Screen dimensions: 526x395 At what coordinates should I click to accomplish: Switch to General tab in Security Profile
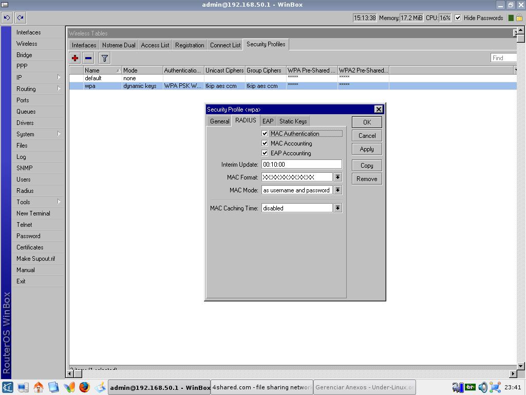click(x=220, y=121)
